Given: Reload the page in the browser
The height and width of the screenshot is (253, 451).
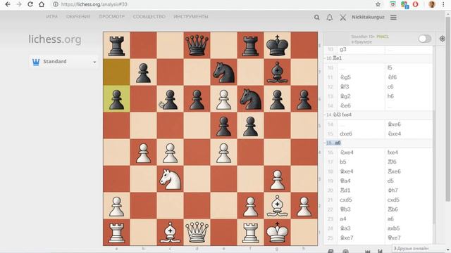Looking at the screenshot, I should (x=30, y=4).
